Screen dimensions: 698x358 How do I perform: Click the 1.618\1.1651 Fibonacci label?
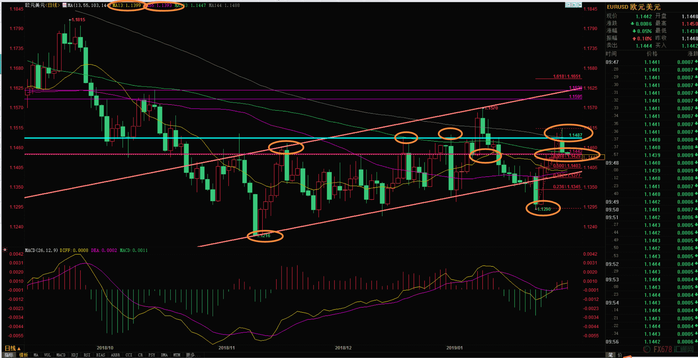[x=567, y=77]
